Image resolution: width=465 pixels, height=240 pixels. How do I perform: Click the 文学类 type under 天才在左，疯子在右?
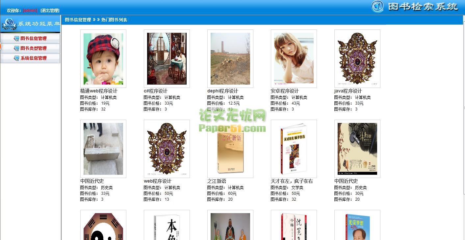pos(297,188)
